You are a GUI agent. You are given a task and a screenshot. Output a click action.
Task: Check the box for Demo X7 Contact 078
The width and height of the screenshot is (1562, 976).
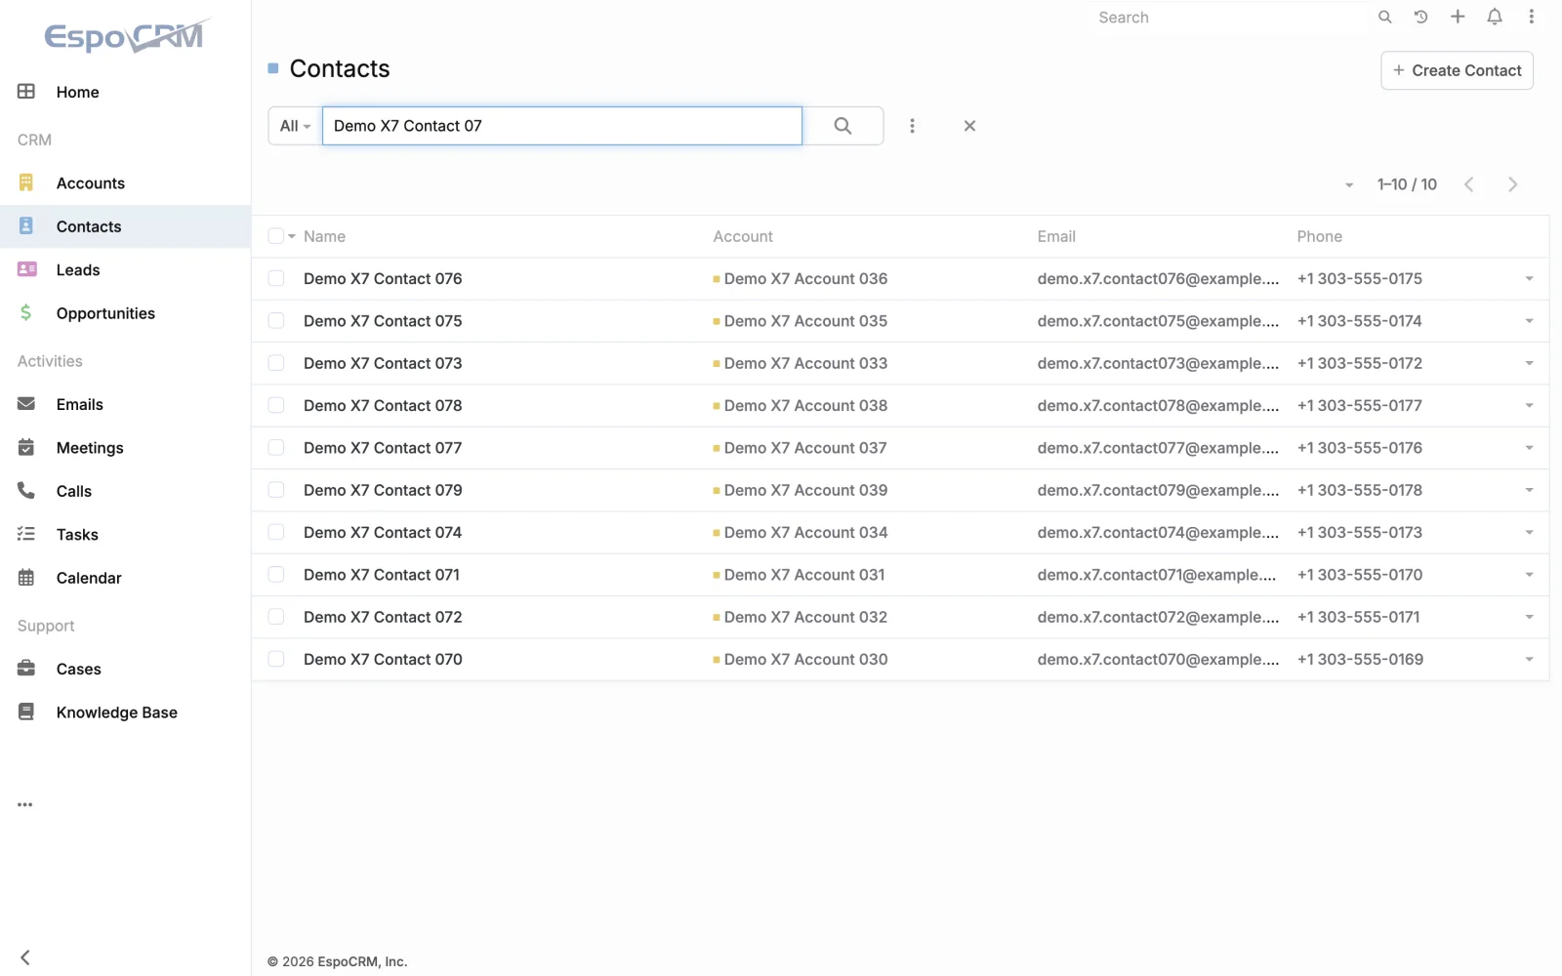coord(276,406)
